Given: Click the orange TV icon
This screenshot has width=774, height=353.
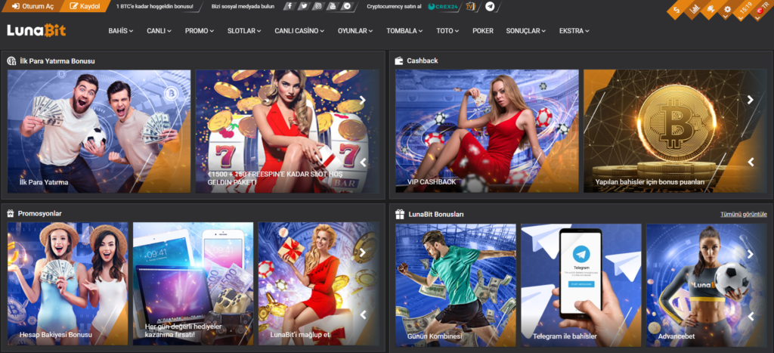Looking at the screenshot, I should tap(470, 6).
